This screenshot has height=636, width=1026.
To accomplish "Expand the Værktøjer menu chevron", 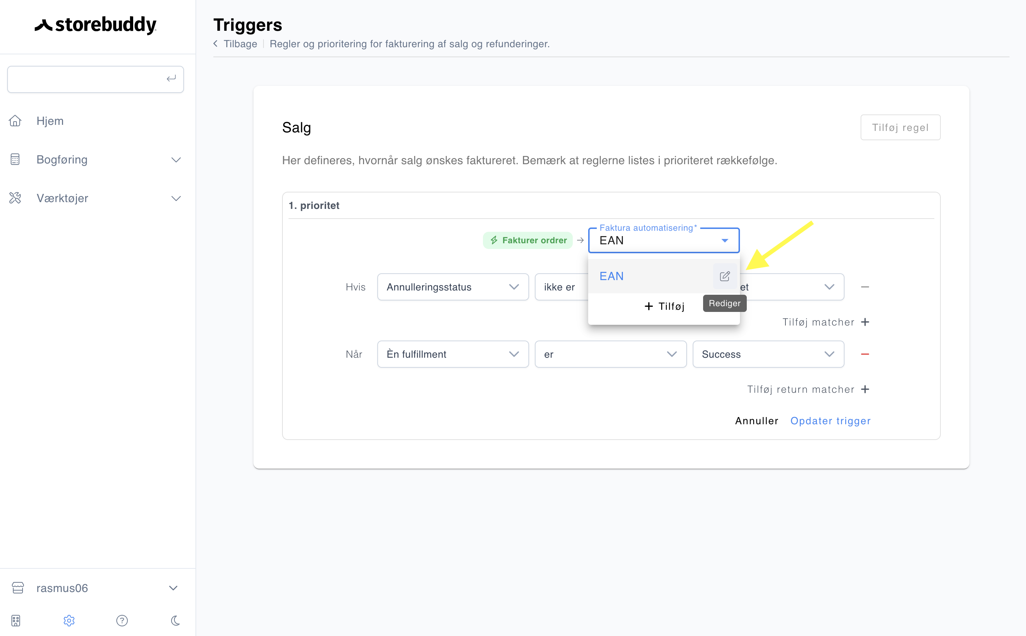I will pos(176,199).
